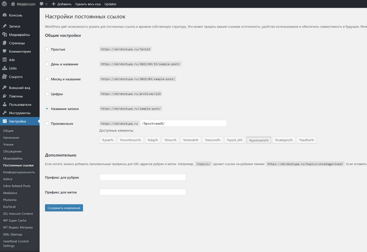This screenshot has width=367, height=252.
Task: Insert the %author% tag button
Action: [x=306, y=140]
